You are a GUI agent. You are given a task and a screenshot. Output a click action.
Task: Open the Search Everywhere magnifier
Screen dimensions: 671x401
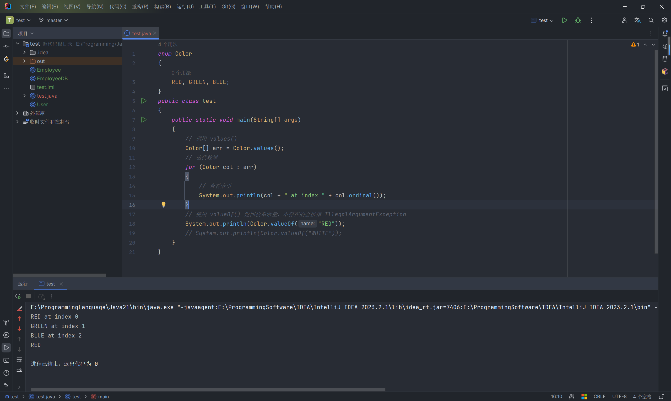651,20
